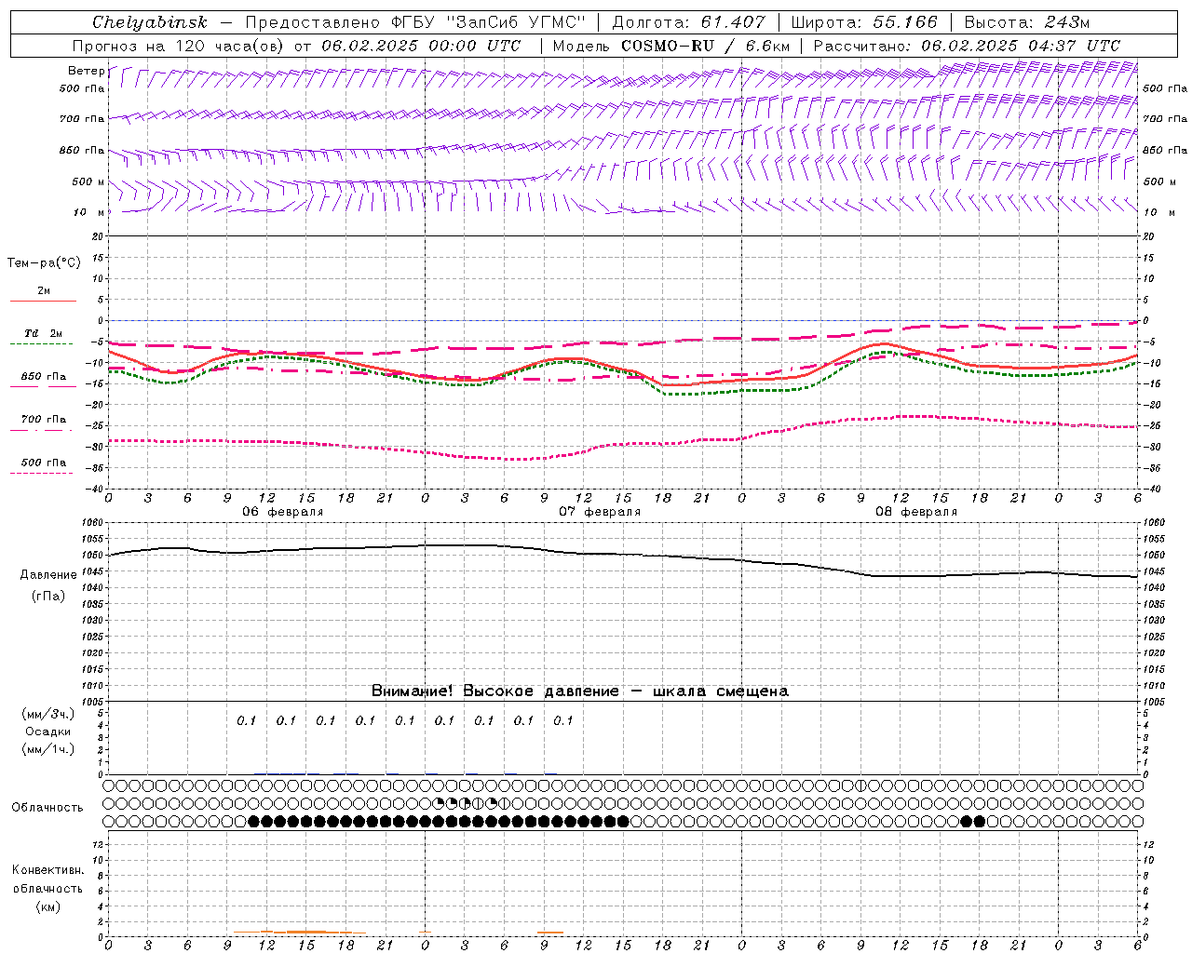Click the '2м' temperature legend entry
Image resolution: width=1192 pixels, height=953 pixels.
44,290
